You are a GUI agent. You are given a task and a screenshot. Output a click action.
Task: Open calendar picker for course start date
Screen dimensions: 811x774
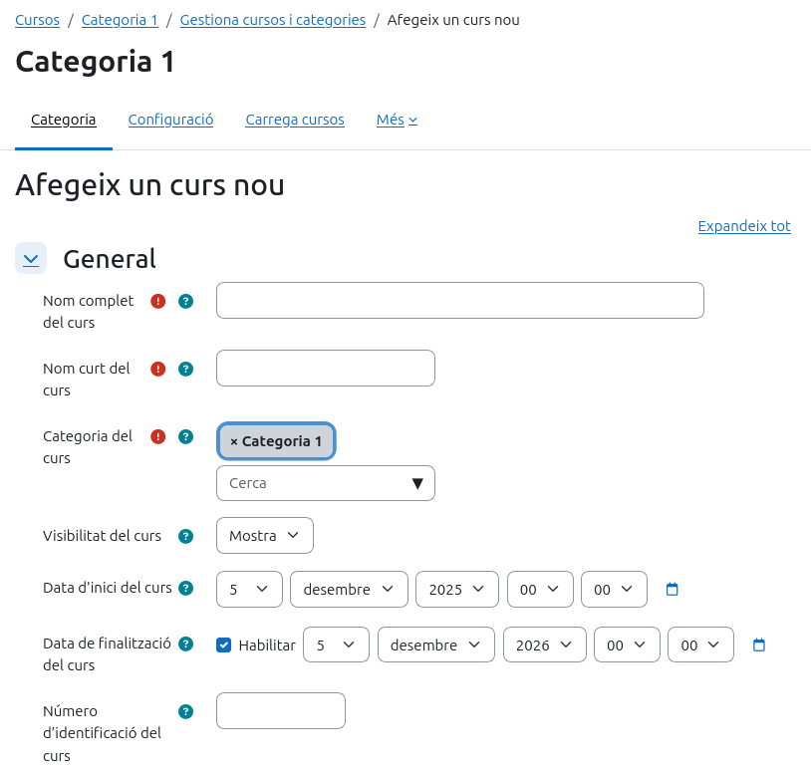point(672,590)
